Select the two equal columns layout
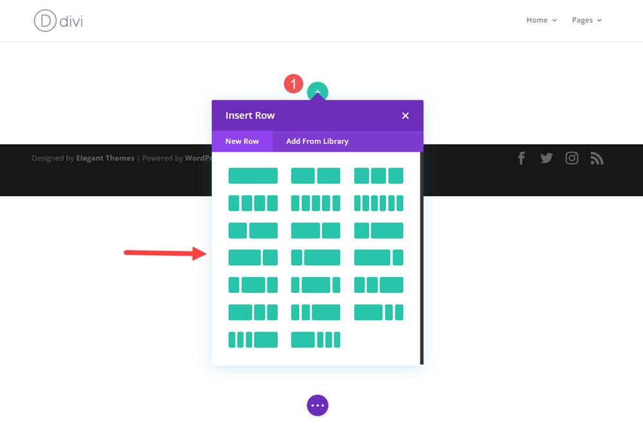 315,175
